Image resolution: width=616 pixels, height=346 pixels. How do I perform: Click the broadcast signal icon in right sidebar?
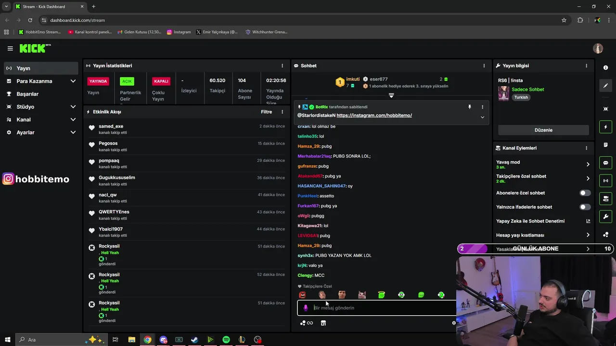tap(605, 181)
